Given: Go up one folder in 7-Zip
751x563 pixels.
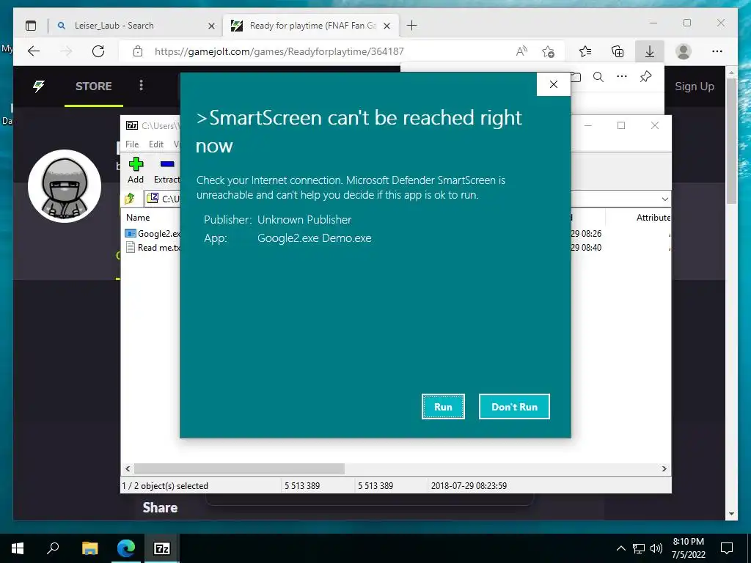Looking at the screenshot, I should [x=130, y=198].
